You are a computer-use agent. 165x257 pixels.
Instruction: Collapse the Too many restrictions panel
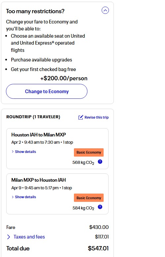pos(105,10)
